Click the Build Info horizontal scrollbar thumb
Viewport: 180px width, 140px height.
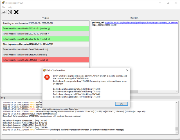click(134, 92)
